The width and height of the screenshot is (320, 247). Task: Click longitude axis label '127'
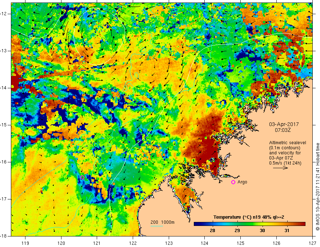[x=312, y=243]
